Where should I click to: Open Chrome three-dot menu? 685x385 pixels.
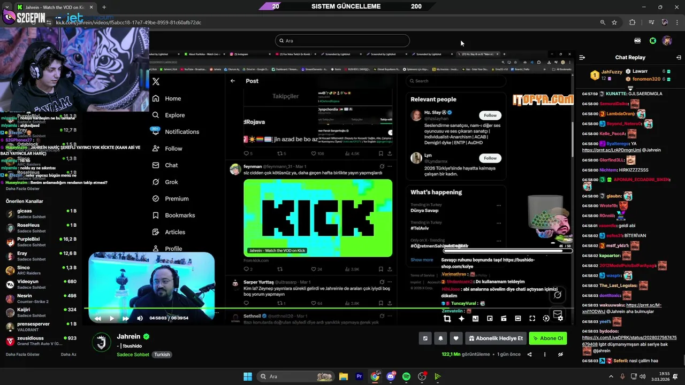(x=678, y=22)
